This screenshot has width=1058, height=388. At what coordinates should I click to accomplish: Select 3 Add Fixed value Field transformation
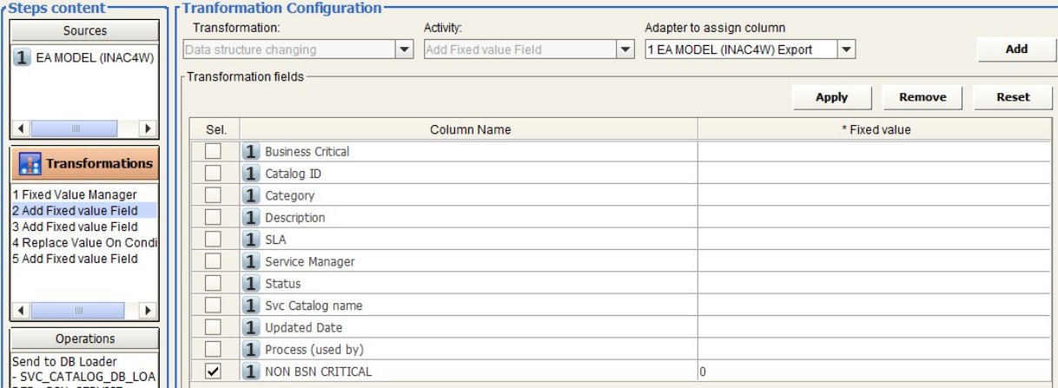pos(75,227)
